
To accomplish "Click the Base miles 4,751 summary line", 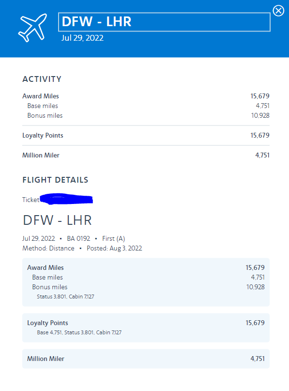I will pyautogui.click(x=148, y=106).
